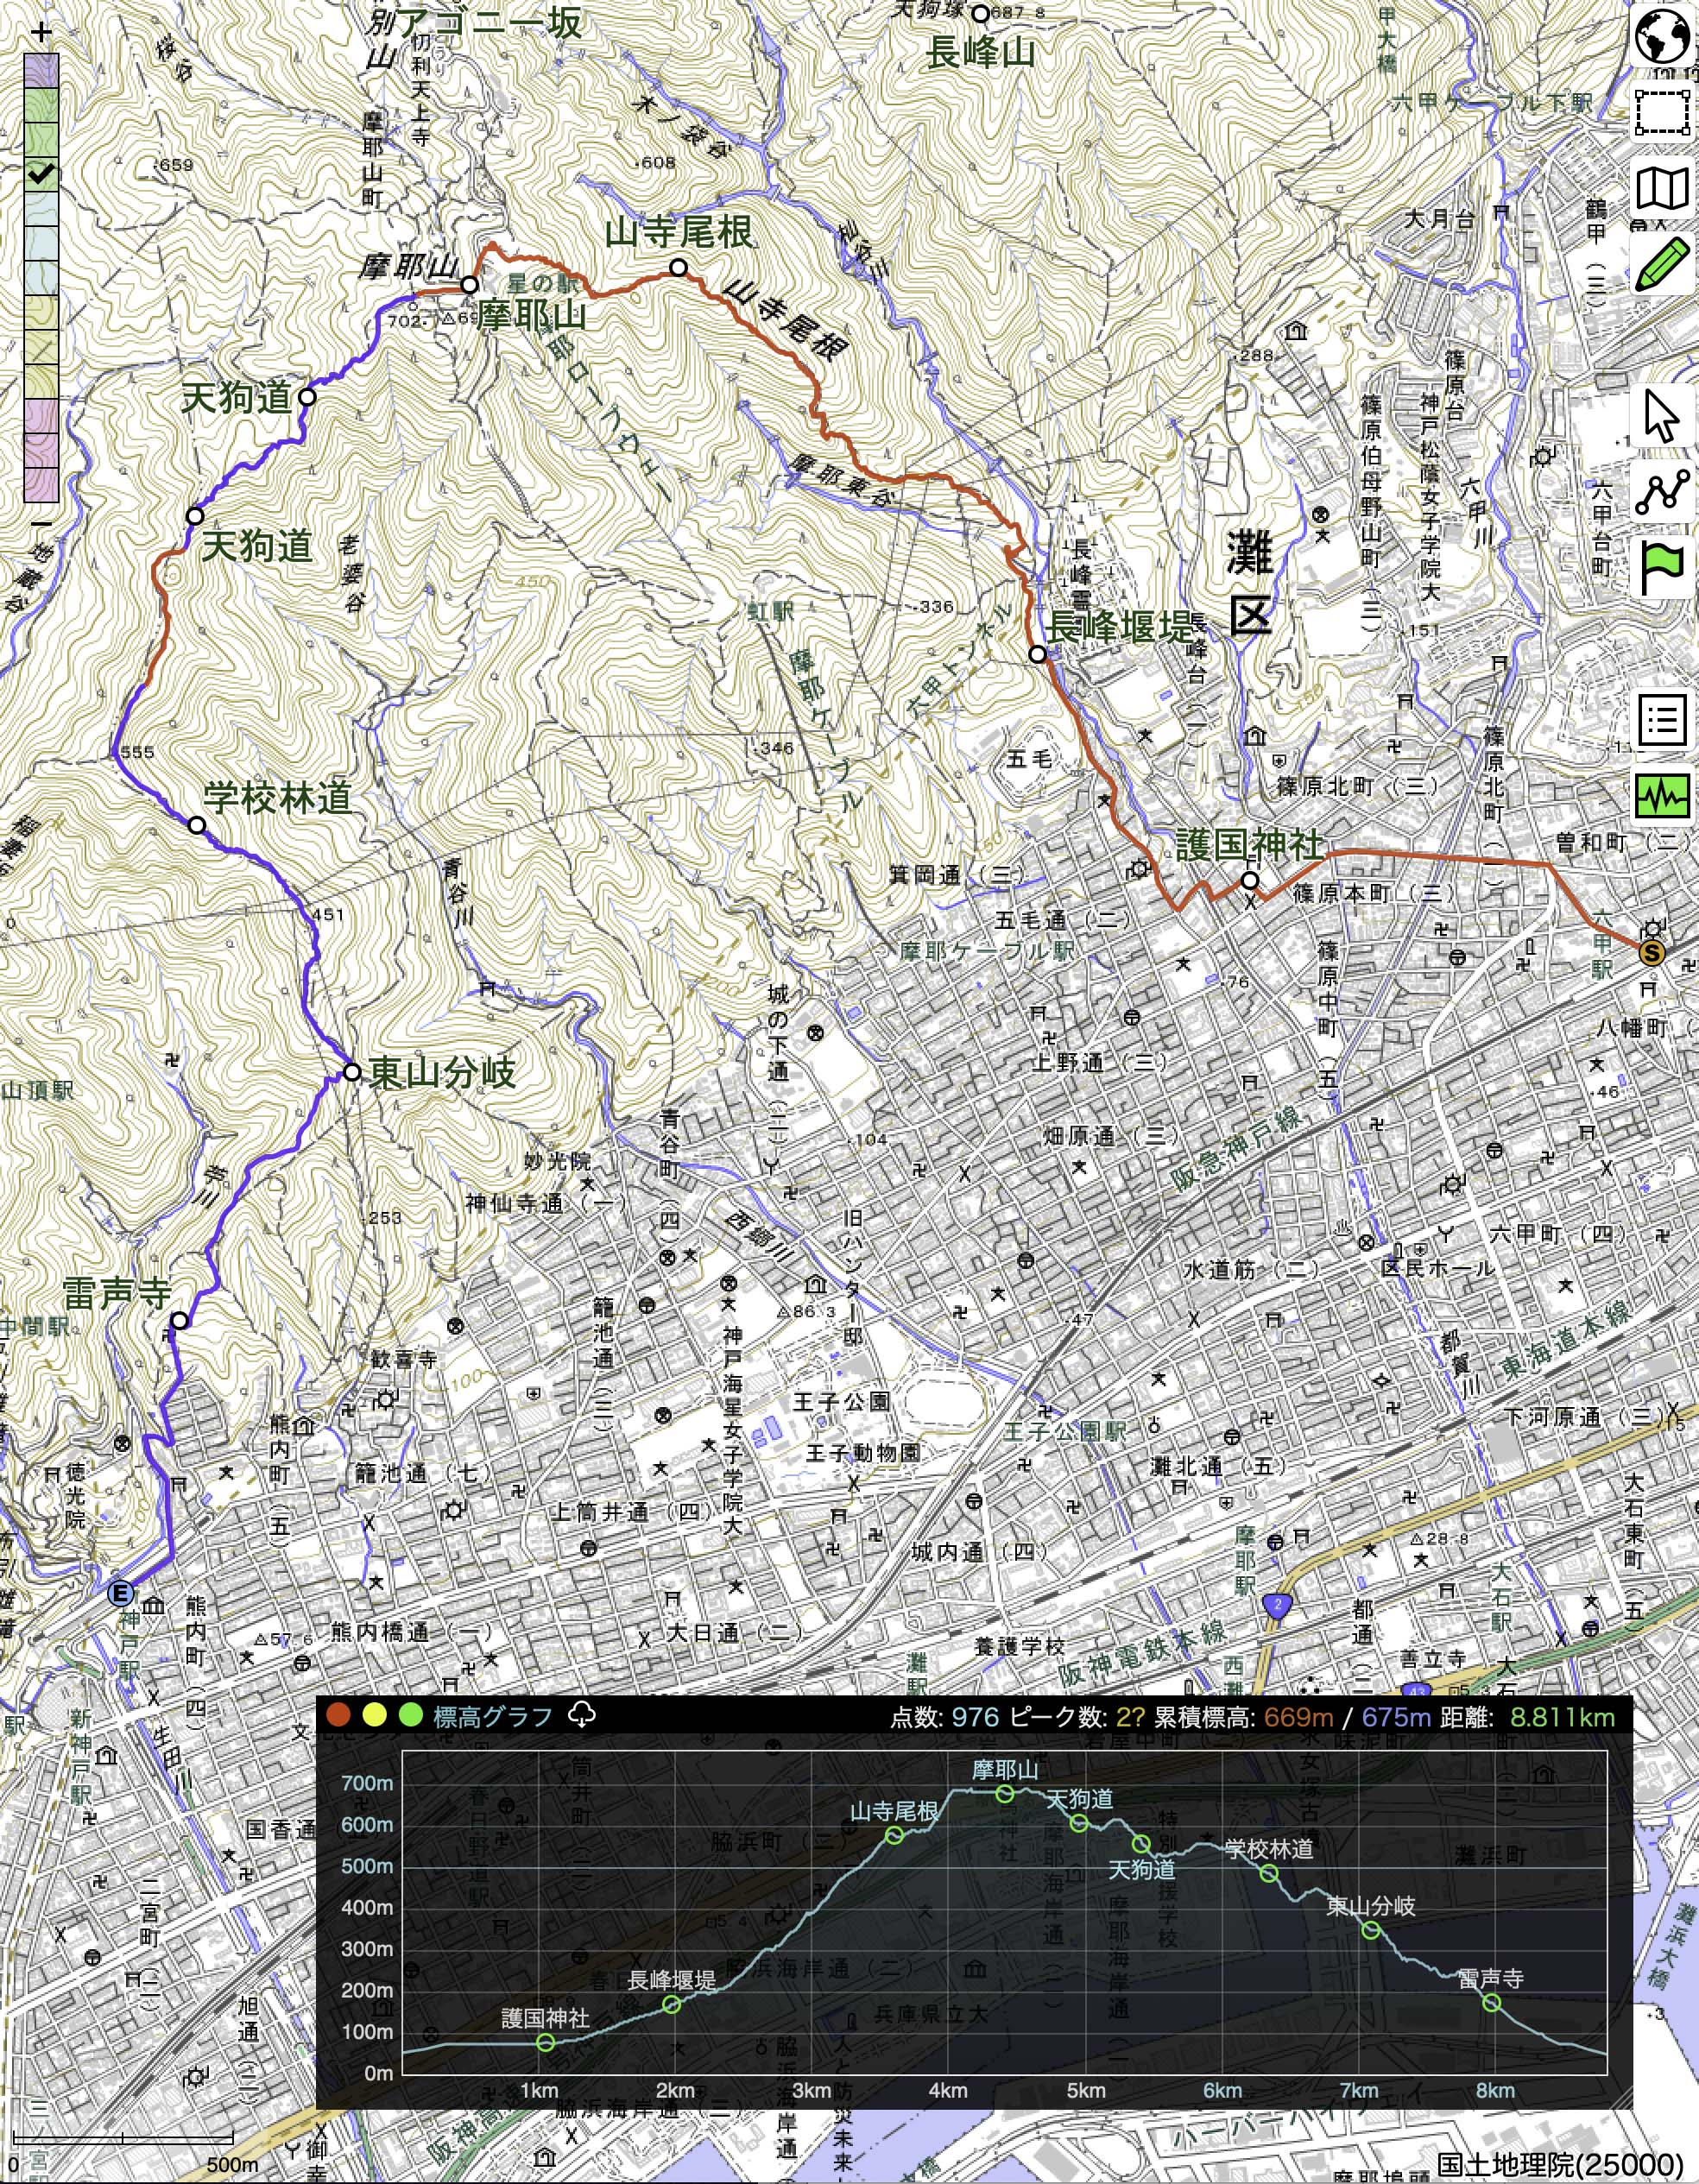Click the checked zoom level cell
Screen dimensions: 1699x2184
[41, 174]
